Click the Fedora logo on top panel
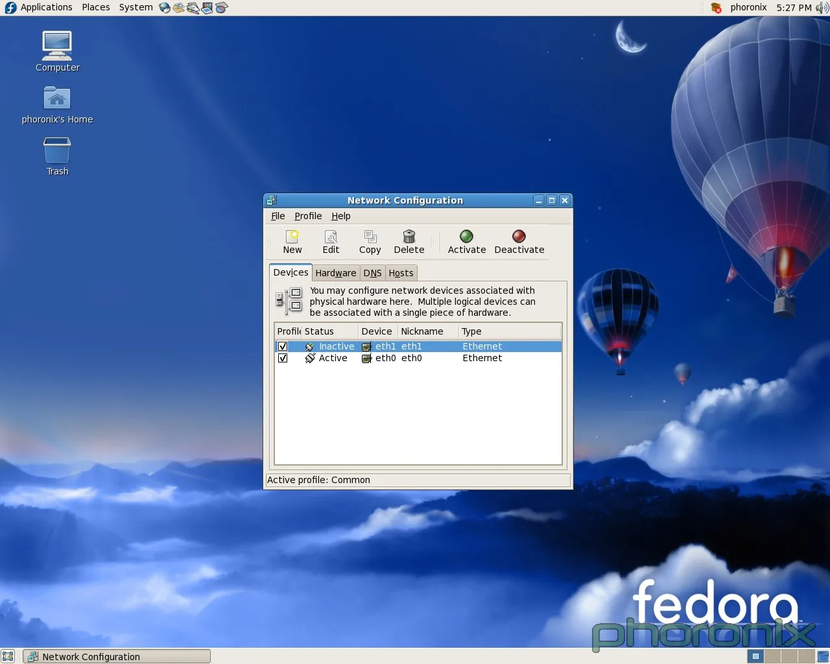830x664 pixels. click(x=10, y=8)
